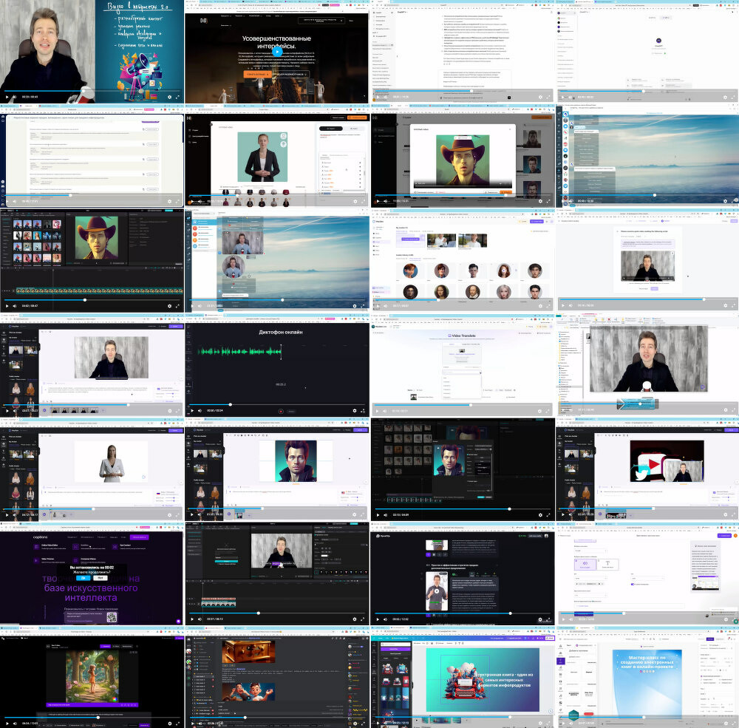Click orange button under "Усовершенствованные интерфейсы" text
739x728 pixels.
[x=257, y=74]
